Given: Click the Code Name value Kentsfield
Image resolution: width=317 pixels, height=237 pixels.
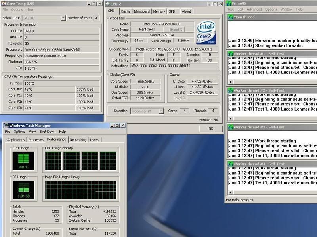Looking at the screenshot, I should click(x=147, y=29).
